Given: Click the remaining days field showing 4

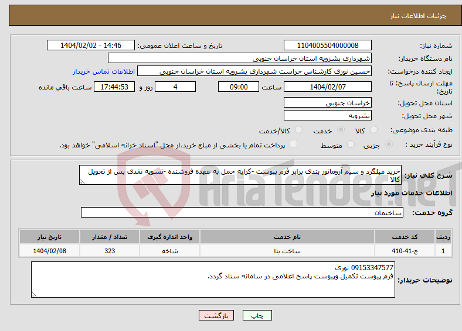Looking at the screenshot, I should click(175, 87).
